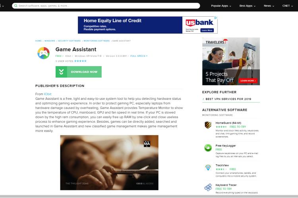Click the green download arrows icon
Image resolution: width=298 pixels, height=198 pixels.
[61, 72]
